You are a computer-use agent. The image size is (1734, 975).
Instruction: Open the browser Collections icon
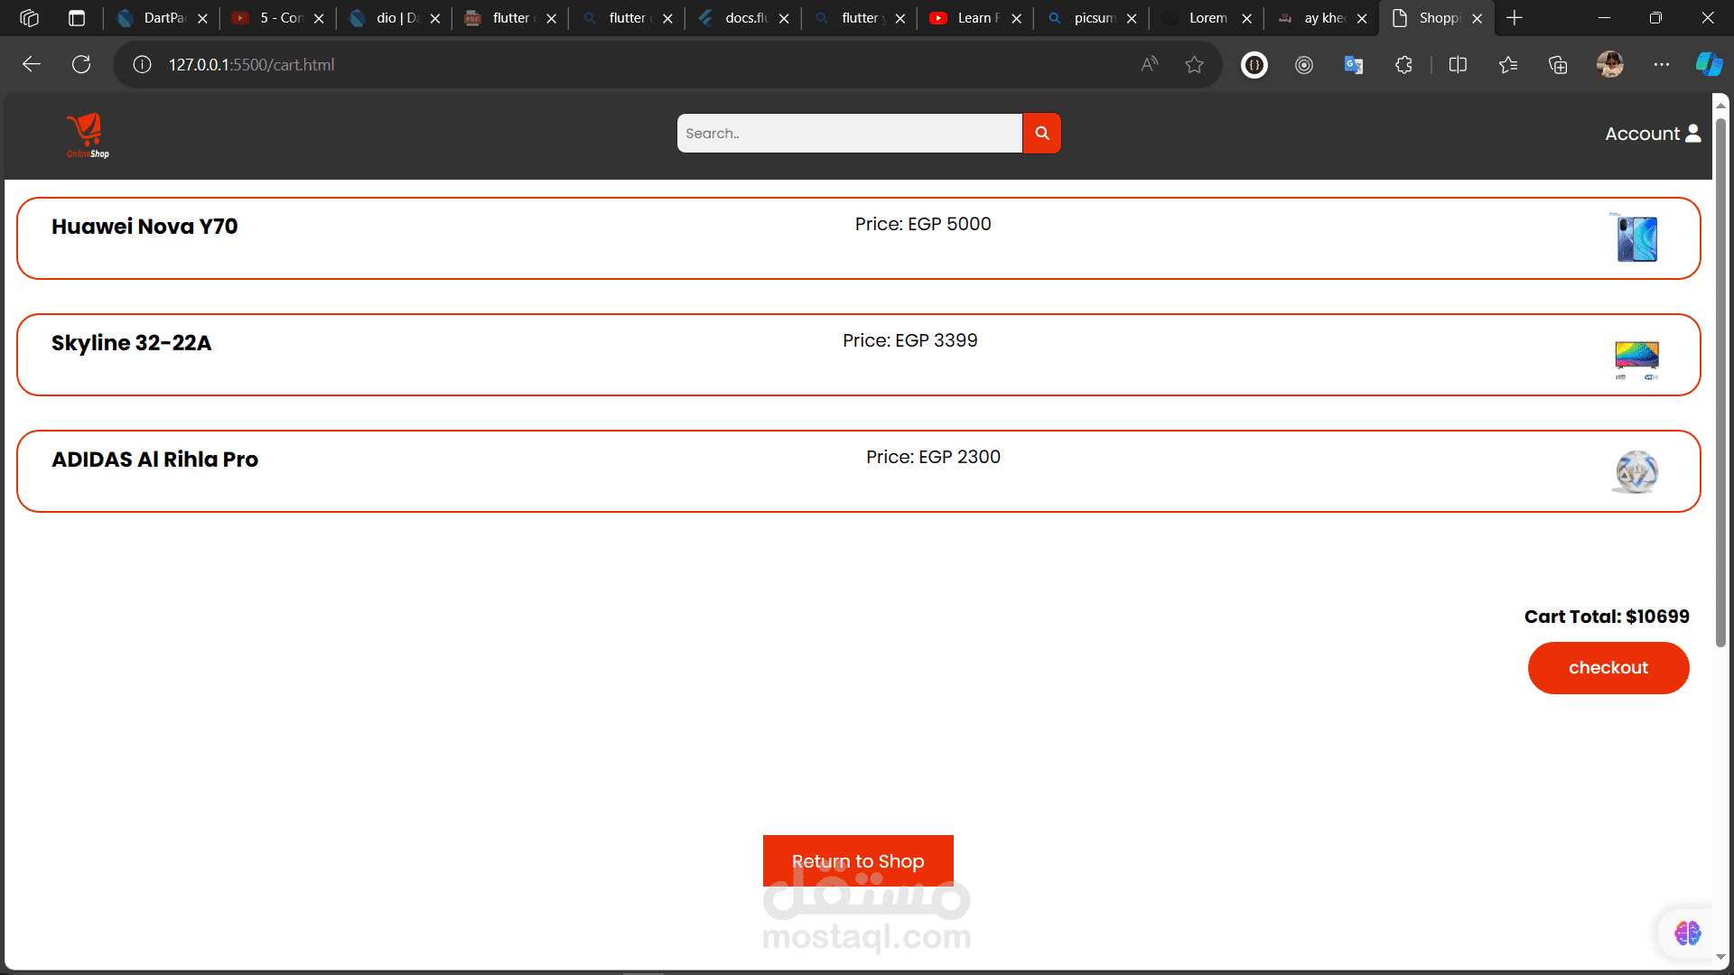coord(1558,65)
